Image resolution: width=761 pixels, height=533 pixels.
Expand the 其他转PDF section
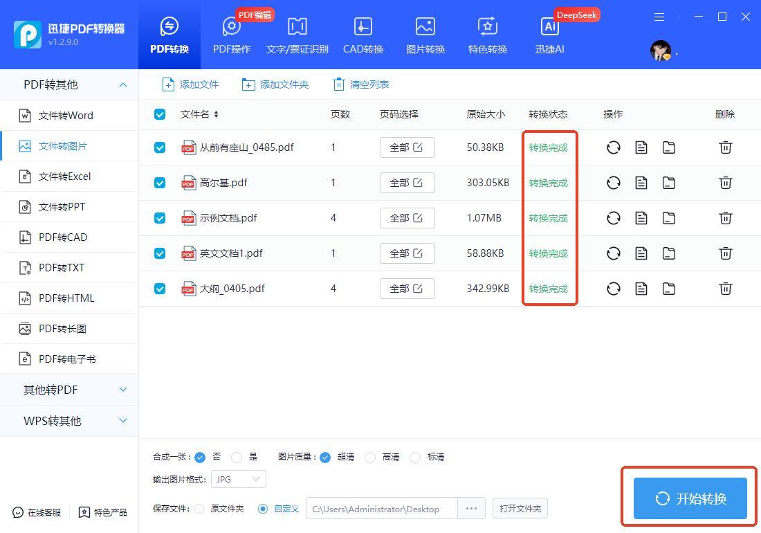tap(69, 390)
